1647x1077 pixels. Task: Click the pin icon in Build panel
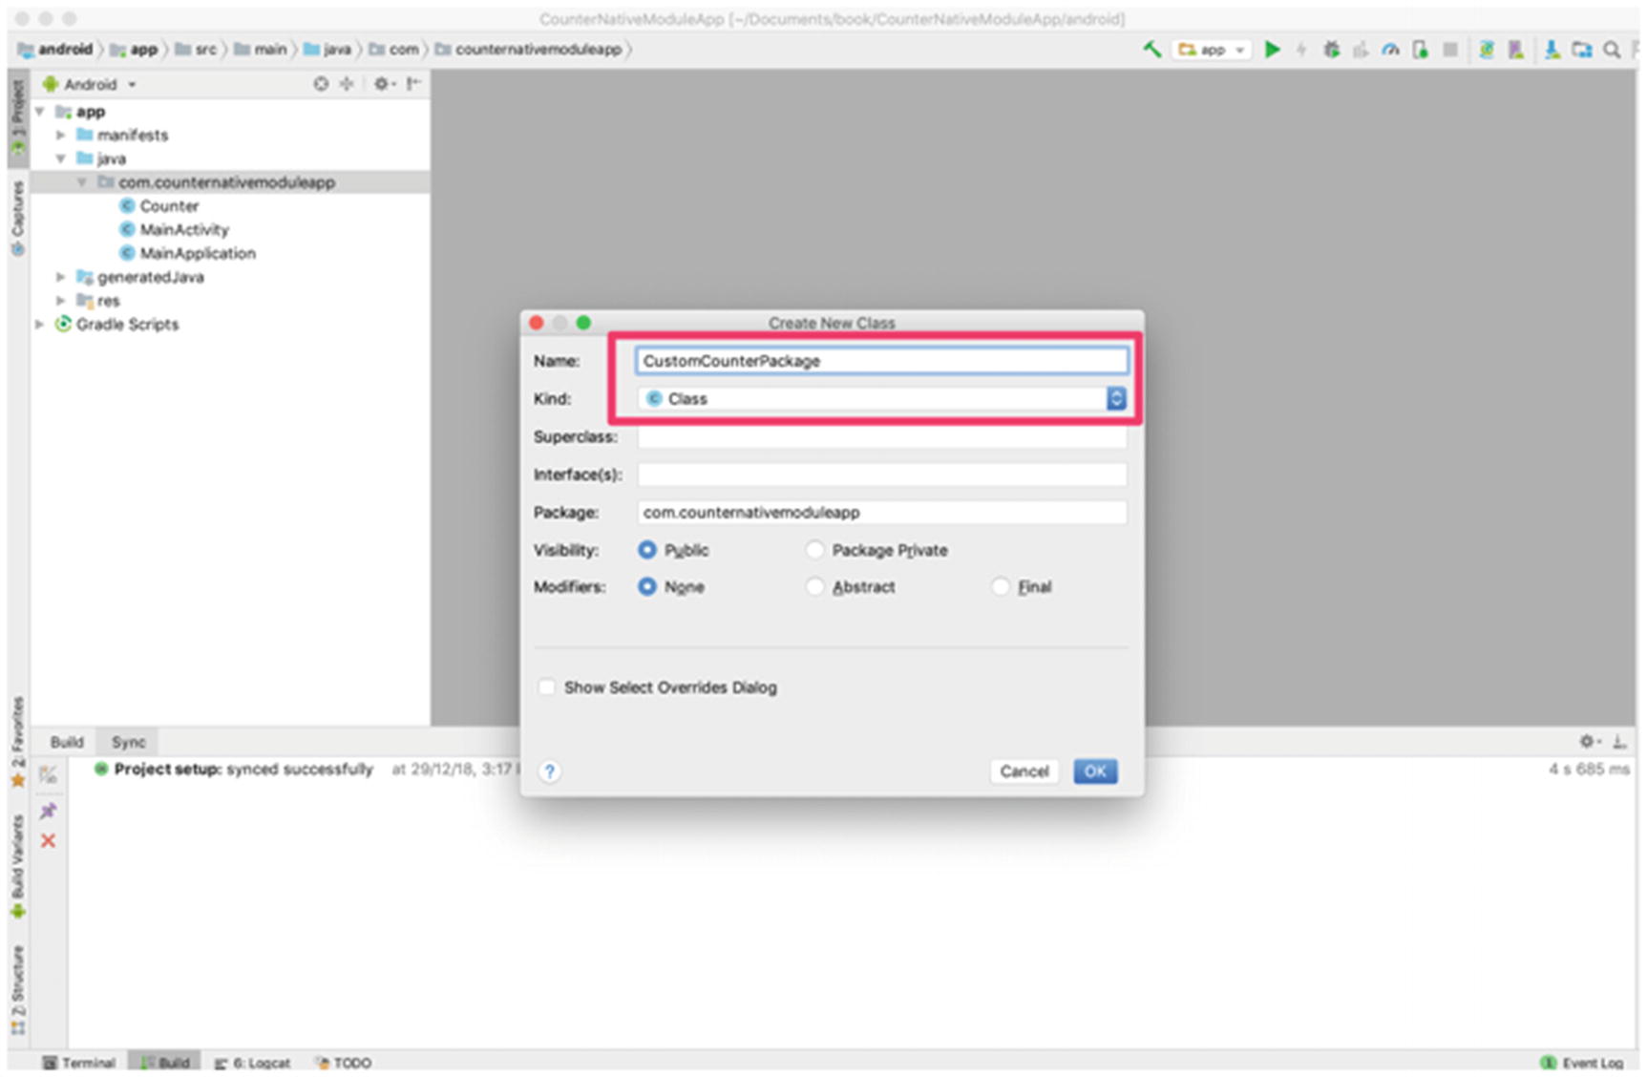(x=48, y=812)
